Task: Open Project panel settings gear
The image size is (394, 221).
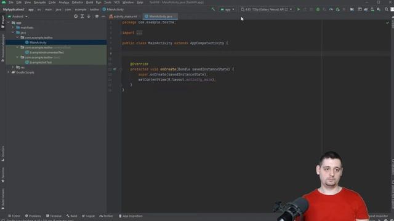Action: [97, 17]
